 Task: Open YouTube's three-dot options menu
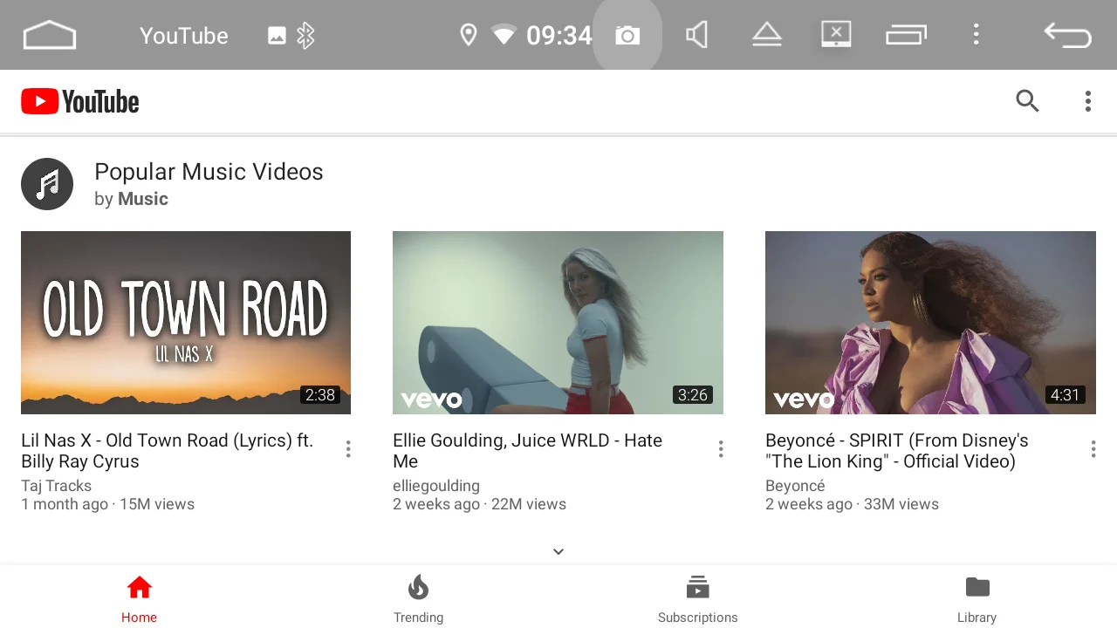tap(1087, 102)
